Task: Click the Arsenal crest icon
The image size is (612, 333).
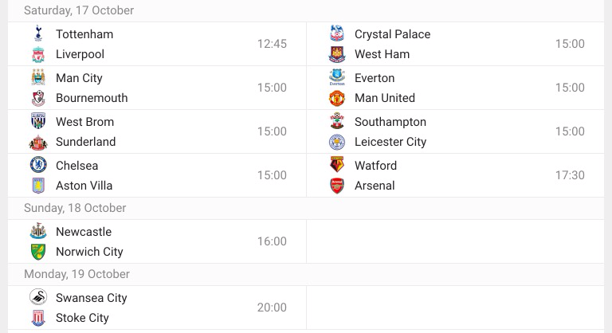Action: (337, 186)
